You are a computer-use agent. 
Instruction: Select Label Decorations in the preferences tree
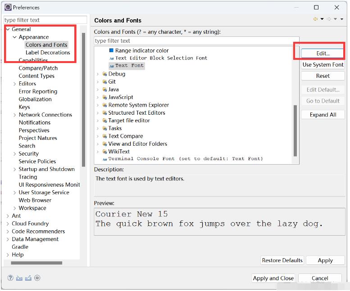point(48,53)
